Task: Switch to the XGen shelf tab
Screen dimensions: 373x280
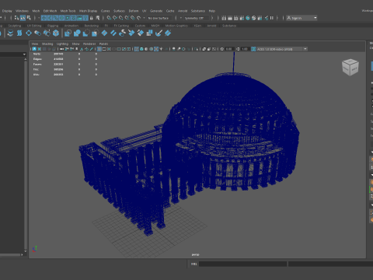Action: coord(197,26)
